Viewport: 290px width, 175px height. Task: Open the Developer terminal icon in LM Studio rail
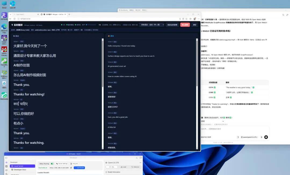[x=6, y=166]
